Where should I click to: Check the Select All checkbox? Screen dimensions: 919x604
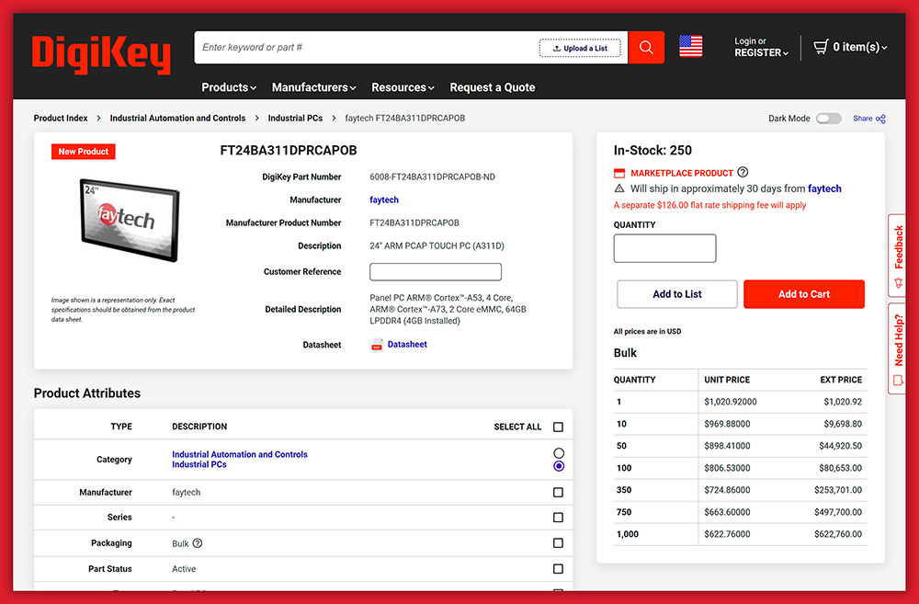pos(558,427)
